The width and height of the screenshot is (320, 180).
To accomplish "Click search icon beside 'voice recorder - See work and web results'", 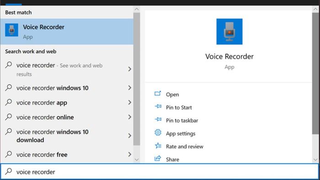I will [9, 65].
